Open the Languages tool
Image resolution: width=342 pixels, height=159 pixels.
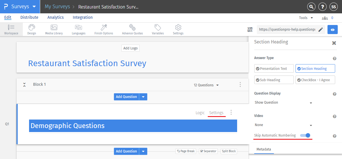click(78, 30)
